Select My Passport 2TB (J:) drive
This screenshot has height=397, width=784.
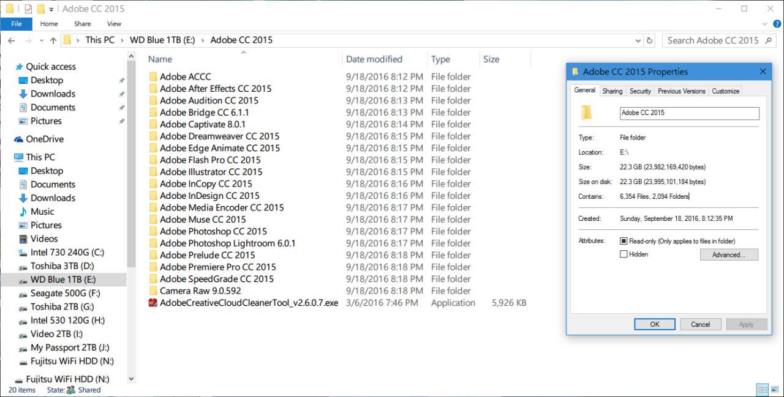(70, 347)
